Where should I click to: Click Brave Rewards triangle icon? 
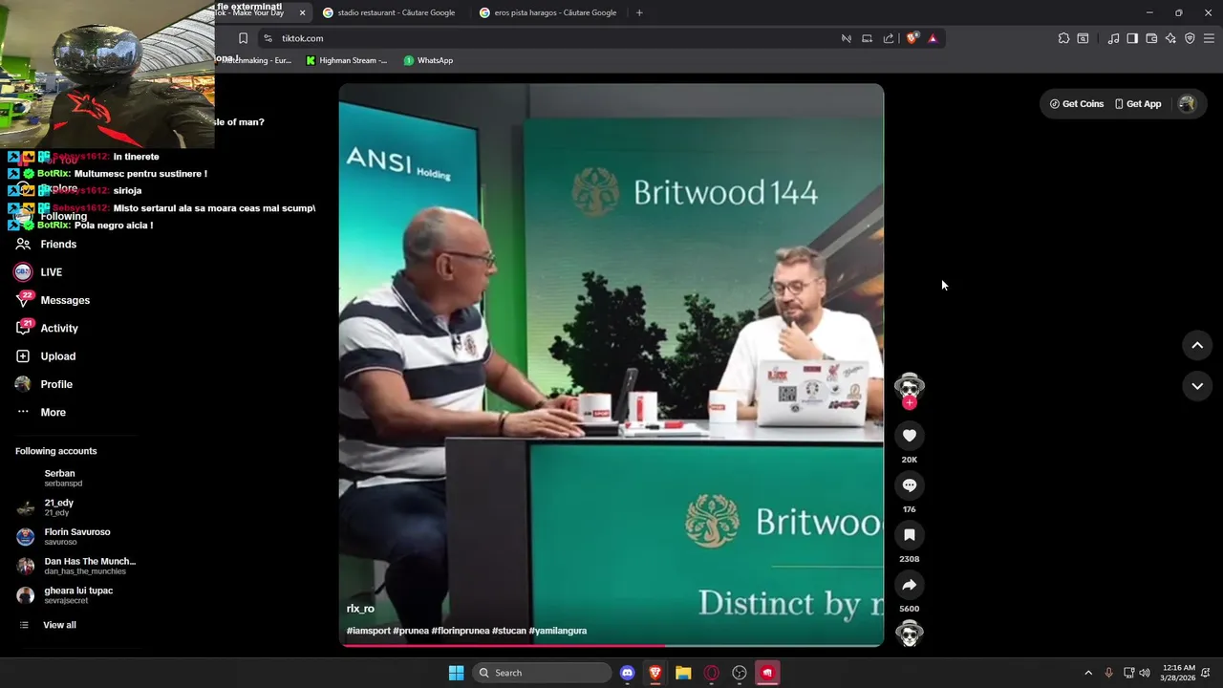pyautogui.click(x=933, y=38)
